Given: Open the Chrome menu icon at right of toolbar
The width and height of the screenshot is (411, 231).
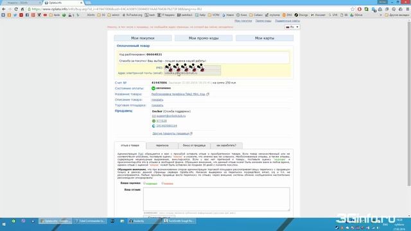Looking at the screenshot, I should tap(407, 9).
